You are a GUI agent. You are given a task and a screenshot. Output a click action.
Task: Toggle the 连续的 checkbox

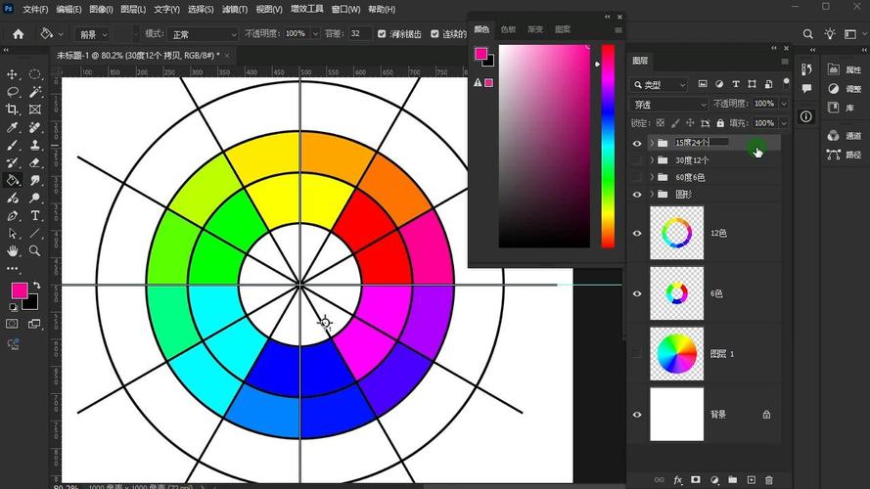tap(435, 34)
